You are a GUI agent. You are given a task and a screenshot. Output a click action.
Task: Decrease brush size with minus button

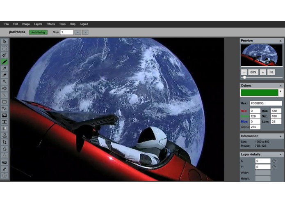pyautogui.click(x=85, y=32)
